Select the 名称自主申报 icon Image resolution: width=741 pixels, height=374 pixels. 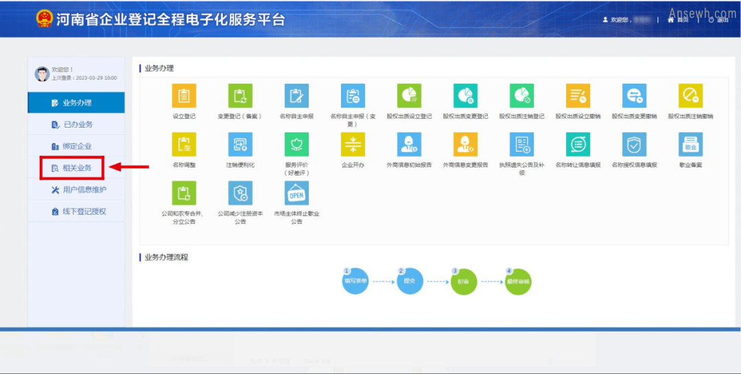click(296, 96)
